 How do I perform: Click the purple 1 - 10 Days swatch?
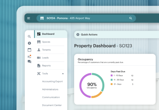pos(112,75)
